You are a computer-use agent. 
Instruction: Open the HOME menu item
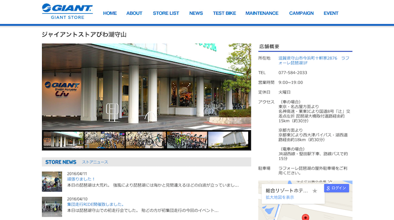click(x=110, y=13)
